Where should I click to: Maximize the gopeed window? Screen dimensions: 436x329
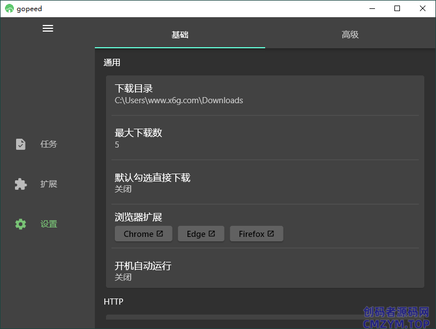click(397, 8)
